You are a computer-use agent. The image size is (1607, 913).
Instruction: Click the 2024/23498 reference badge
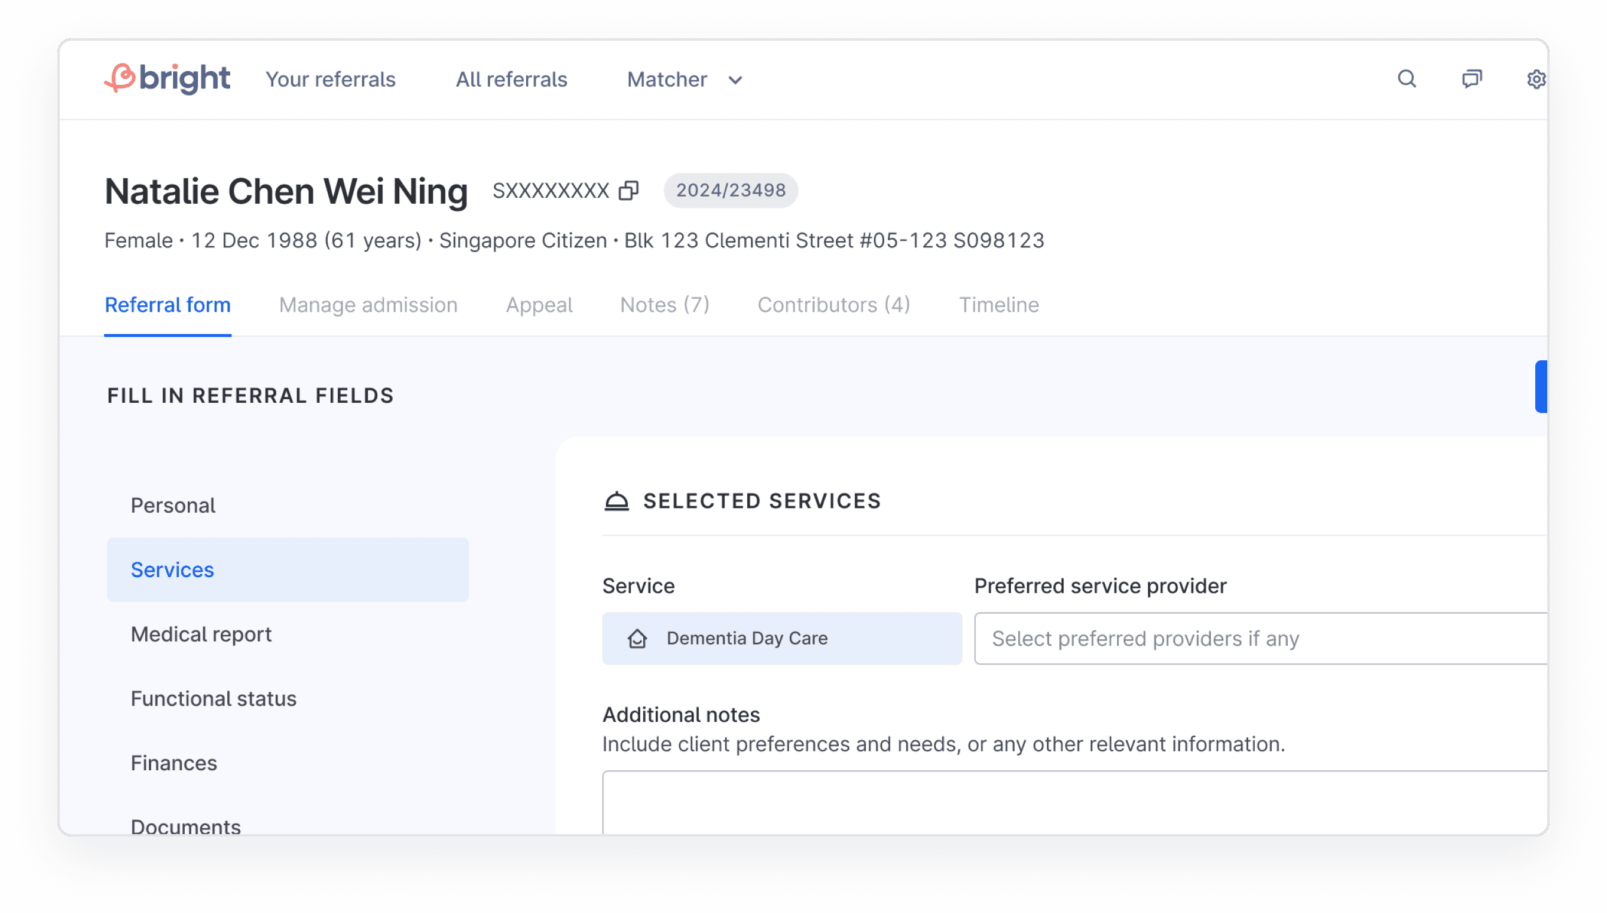point(731,191)
